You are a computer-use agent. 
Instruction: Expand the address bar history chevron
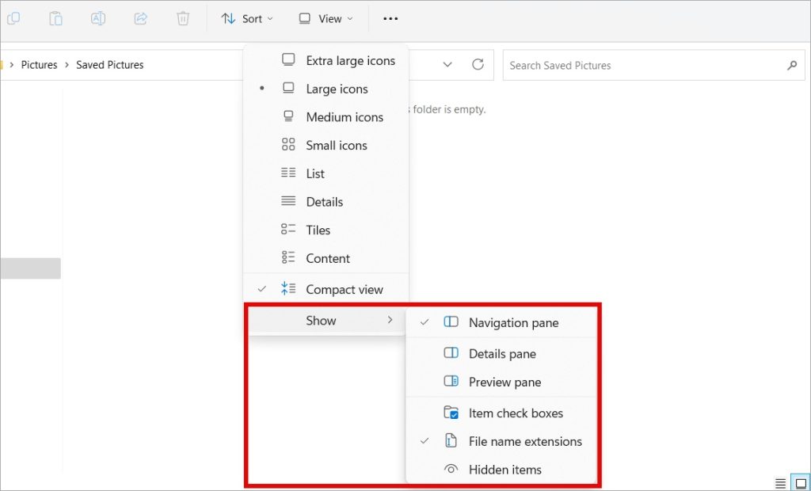coord(447,65)
